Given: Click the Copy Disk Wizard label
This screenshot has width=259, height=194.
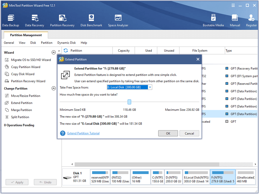Looking at the screenshot, I should tap(23, 74).
